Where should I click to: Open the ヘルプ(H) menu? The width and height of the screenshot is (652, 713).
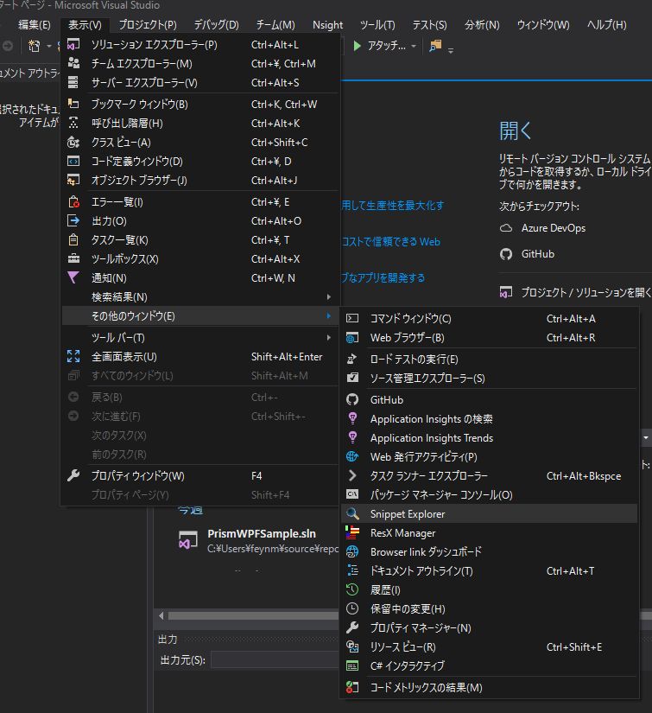606,24
